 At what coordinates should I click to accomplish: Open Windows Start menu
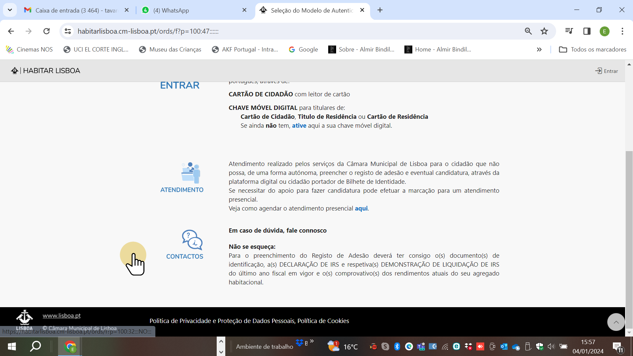click(12, 346)
